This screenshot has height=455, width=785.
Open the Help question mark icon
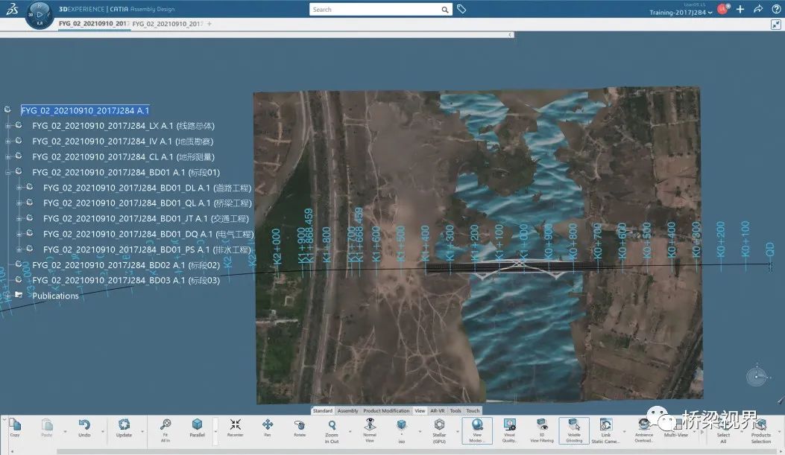click(776, 9)
